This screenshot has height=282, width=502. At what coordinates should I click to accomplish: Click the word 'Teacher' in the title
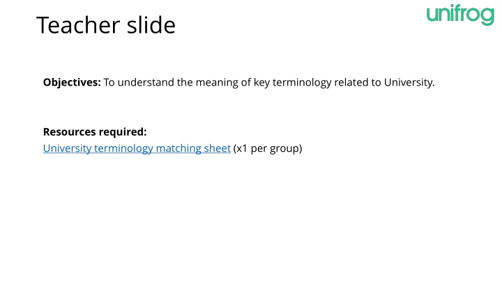click(x=78, y=25)
